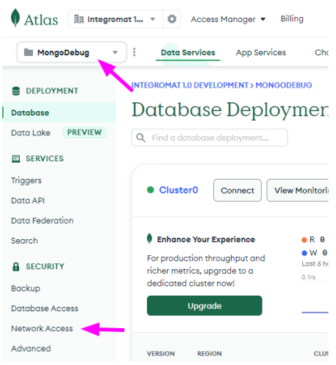This screenshot has width=336, height=365.
Task: Focus the Find a database deployment field
Action: click(210, 138)
